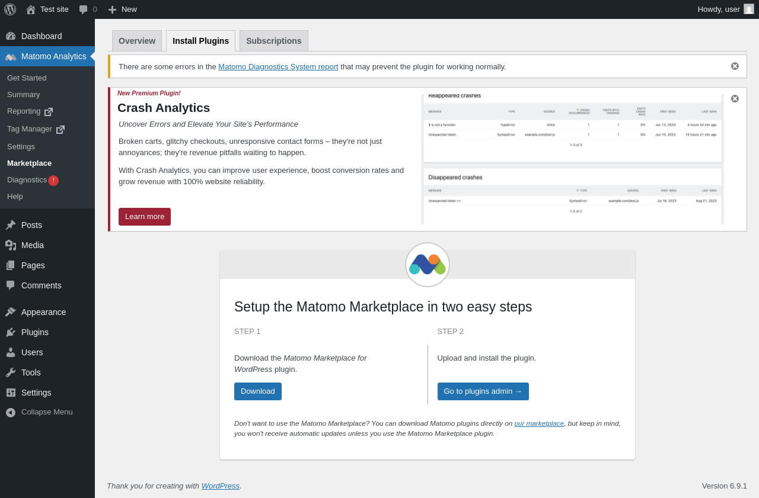Download the Matomo Marketplace plugin

tap(258, 391)
